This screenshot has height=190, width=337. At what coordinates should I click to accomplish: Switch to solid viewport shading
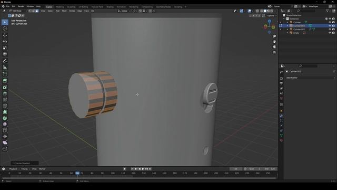[x=265, y=11]
